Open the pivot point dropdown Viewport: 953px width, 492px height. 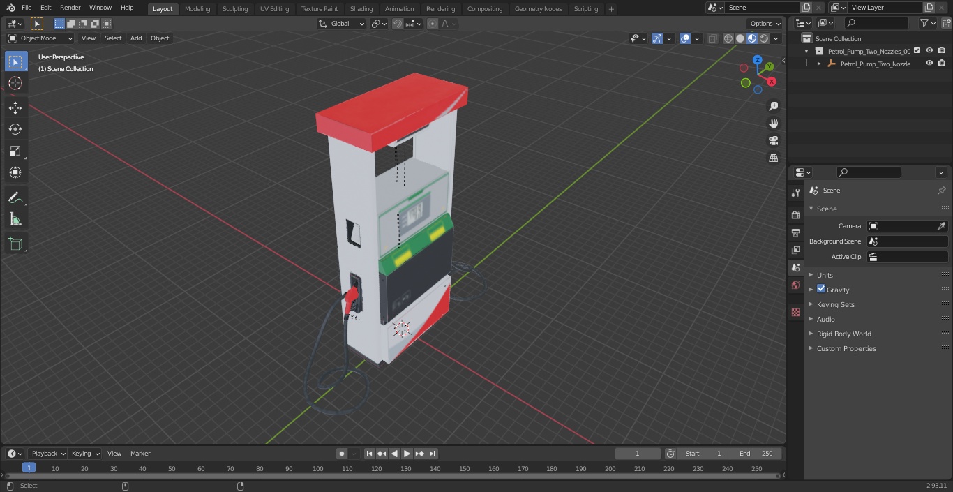[379, 24]
